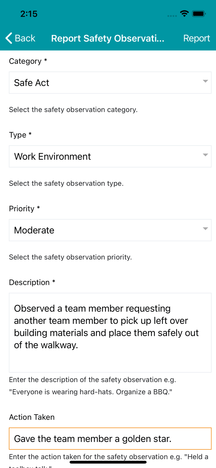The height and width of the screenshot is (468, 216).
Task: Click inside the Description text area
Action: (x=110, y=333)
